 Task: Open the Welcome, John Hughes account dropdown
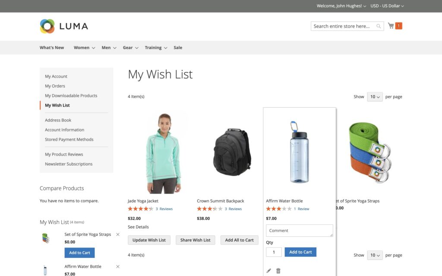click(x=341, y=6)
